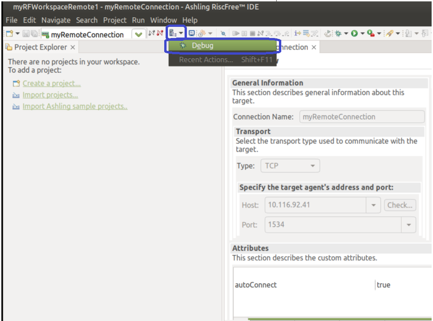Expand the New wizard dropdown arrow
The width and height of the screenshot is (433, 321).
click(x=18, y=34)
